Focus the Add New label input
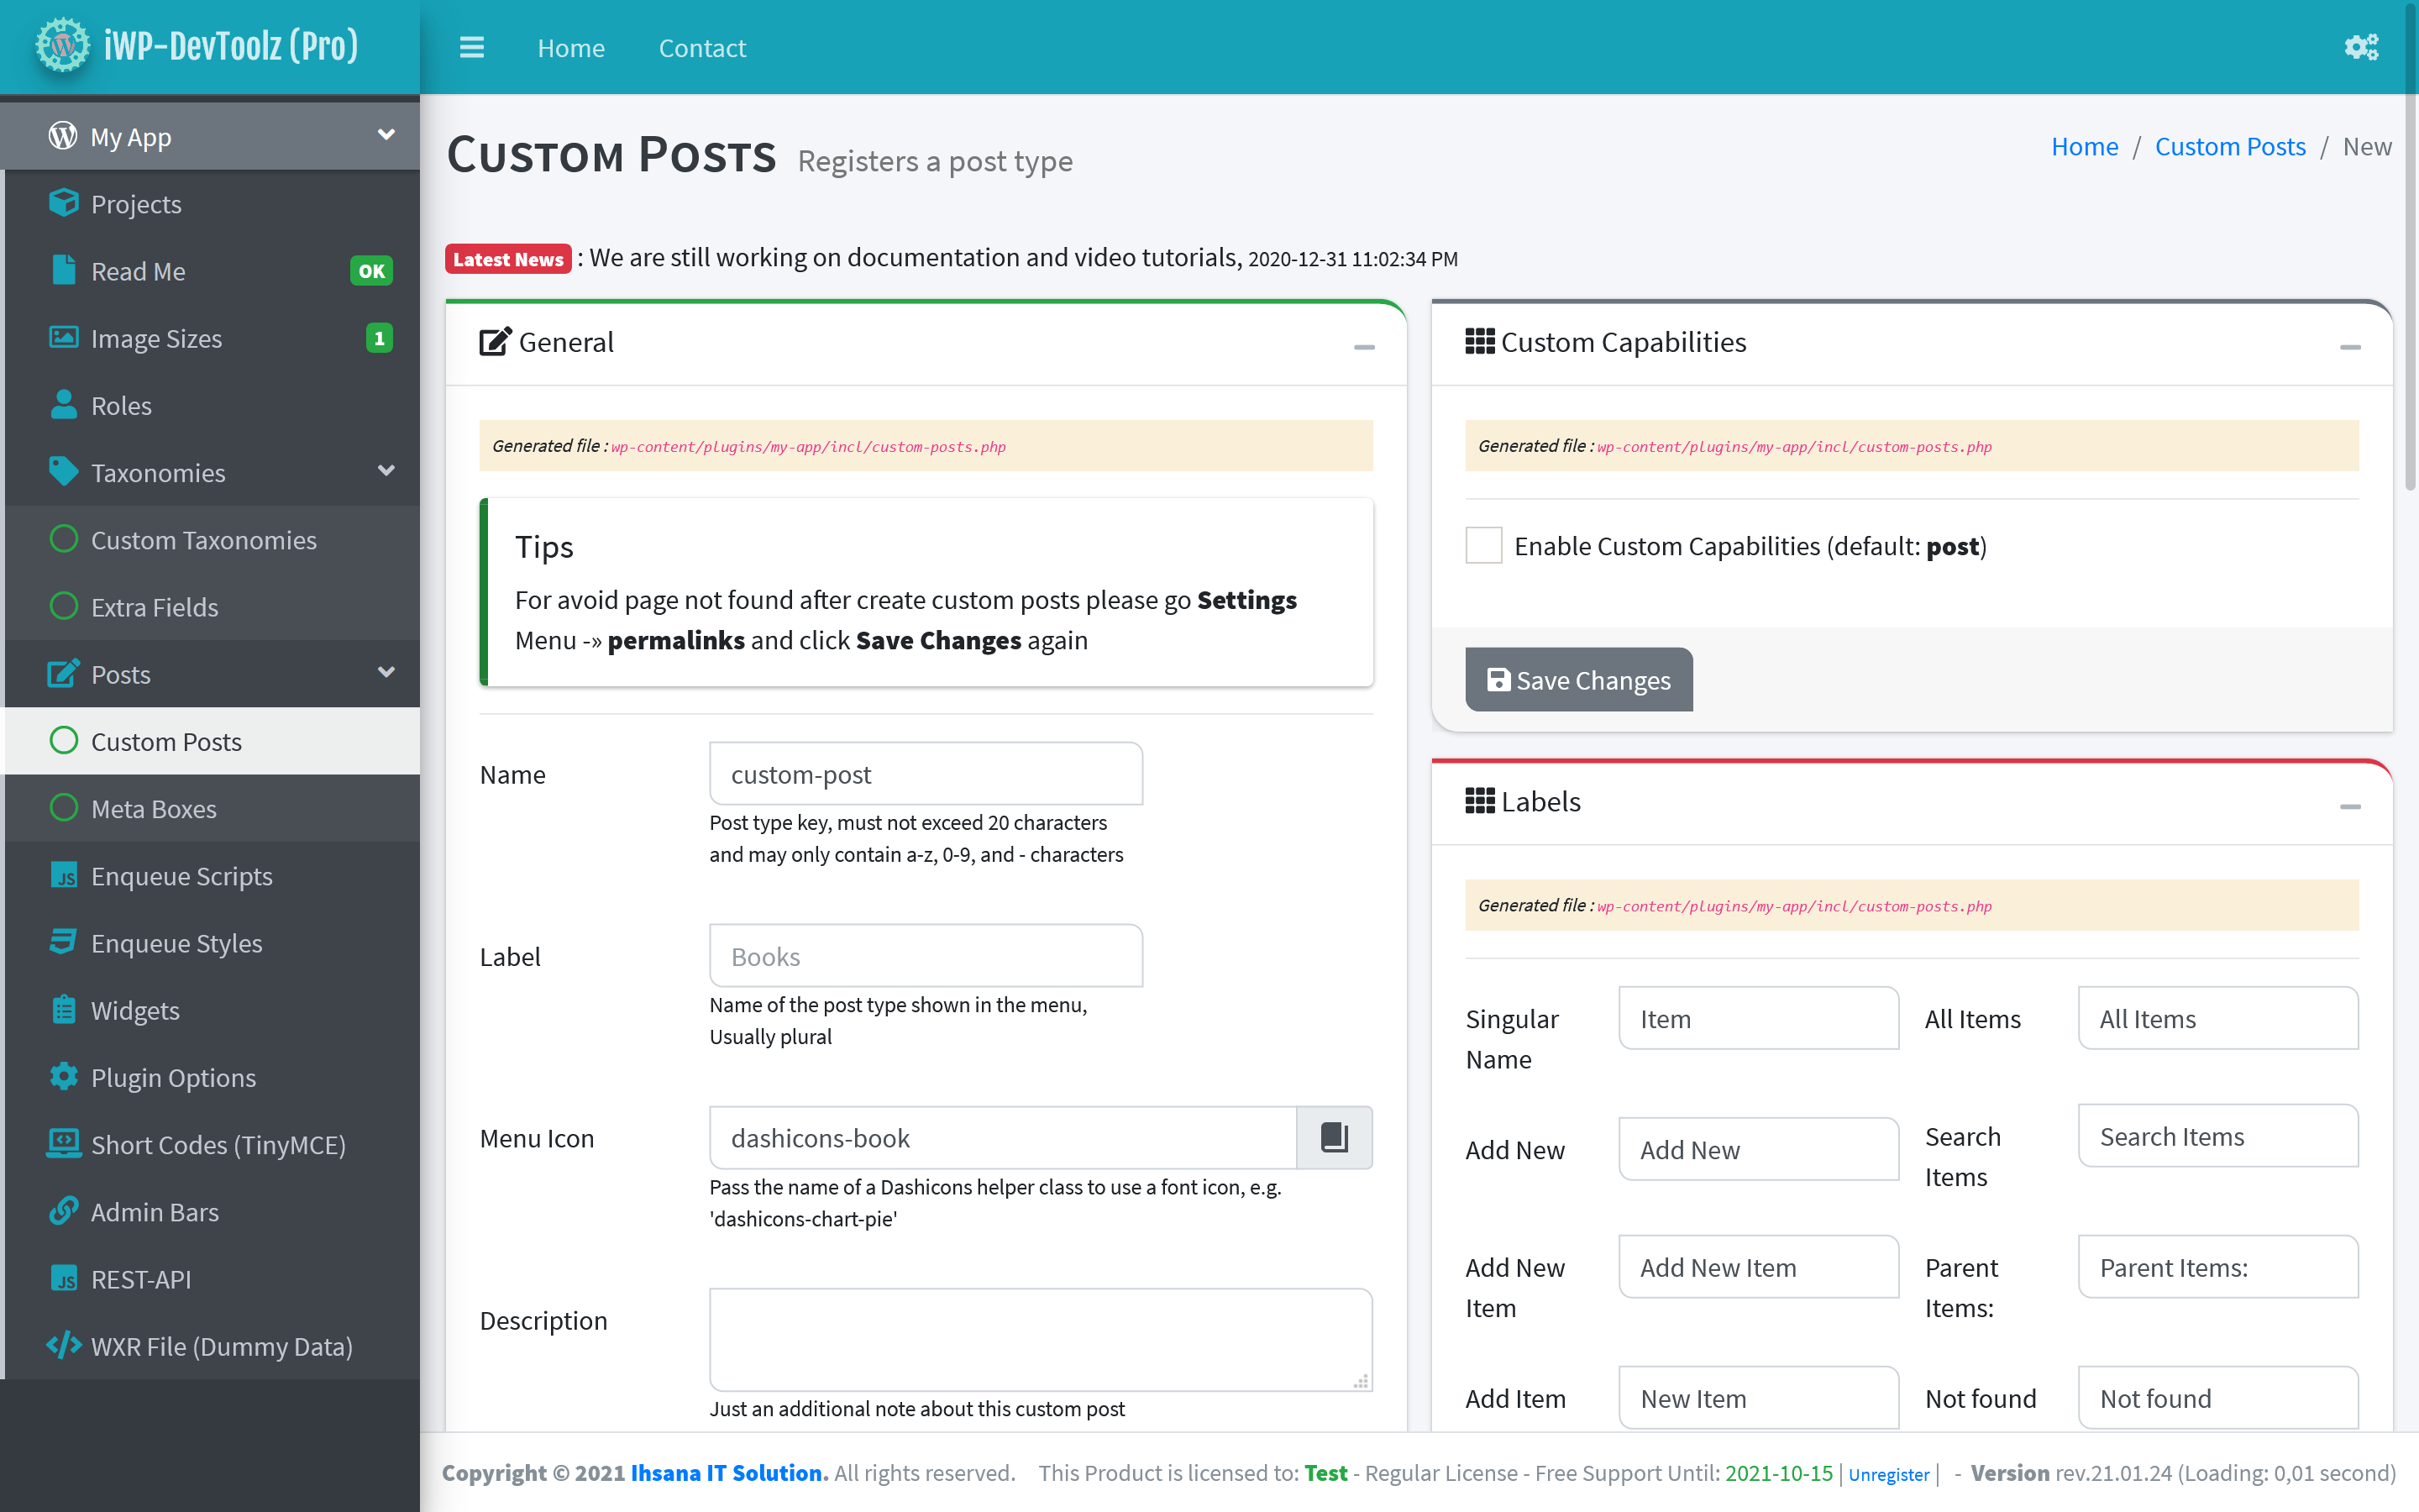Viewport: 2419px width, 1512px height. pyautogui.click(x=1758, y=1149)
